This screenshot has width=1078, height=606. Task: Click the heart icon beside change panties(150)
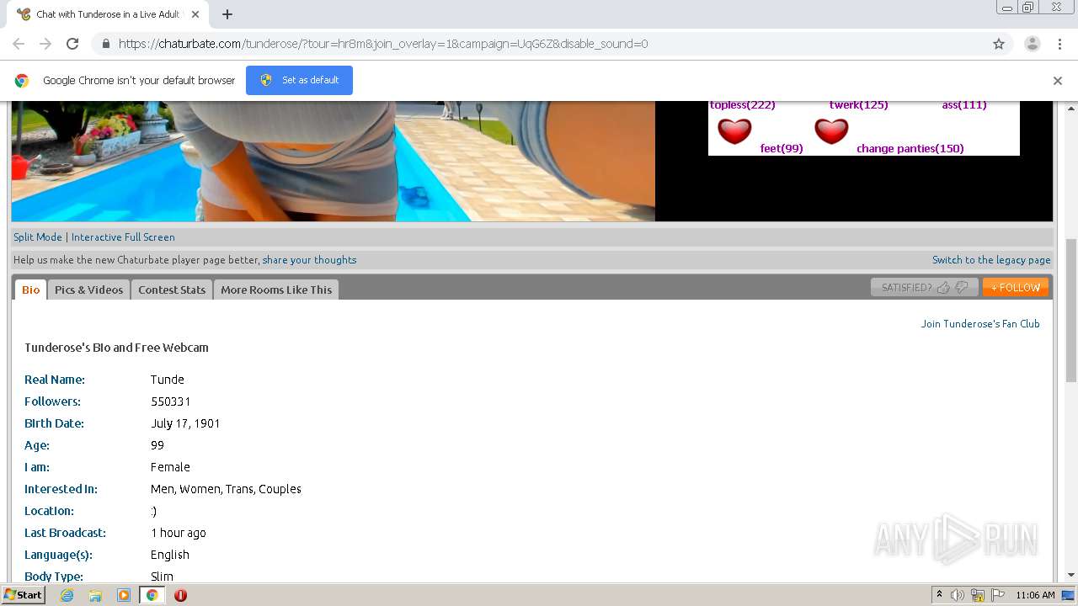pos(831,131)
